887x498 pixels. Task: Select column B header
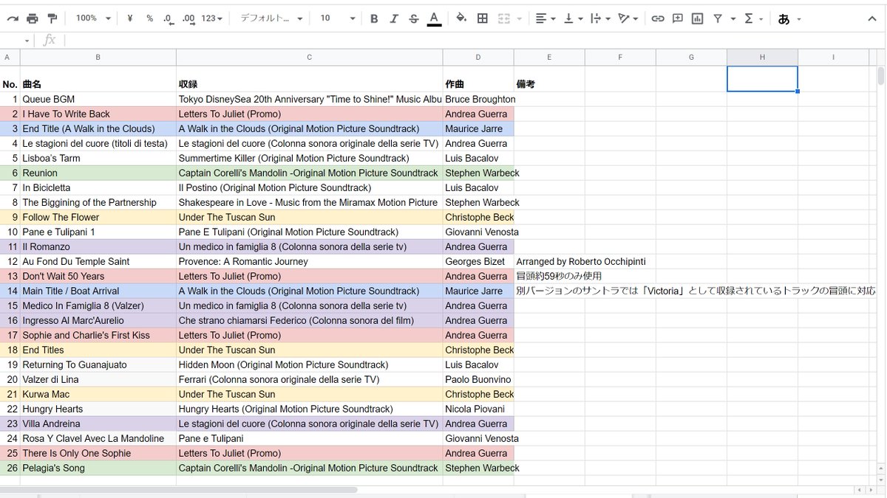(x=98, y=58)
